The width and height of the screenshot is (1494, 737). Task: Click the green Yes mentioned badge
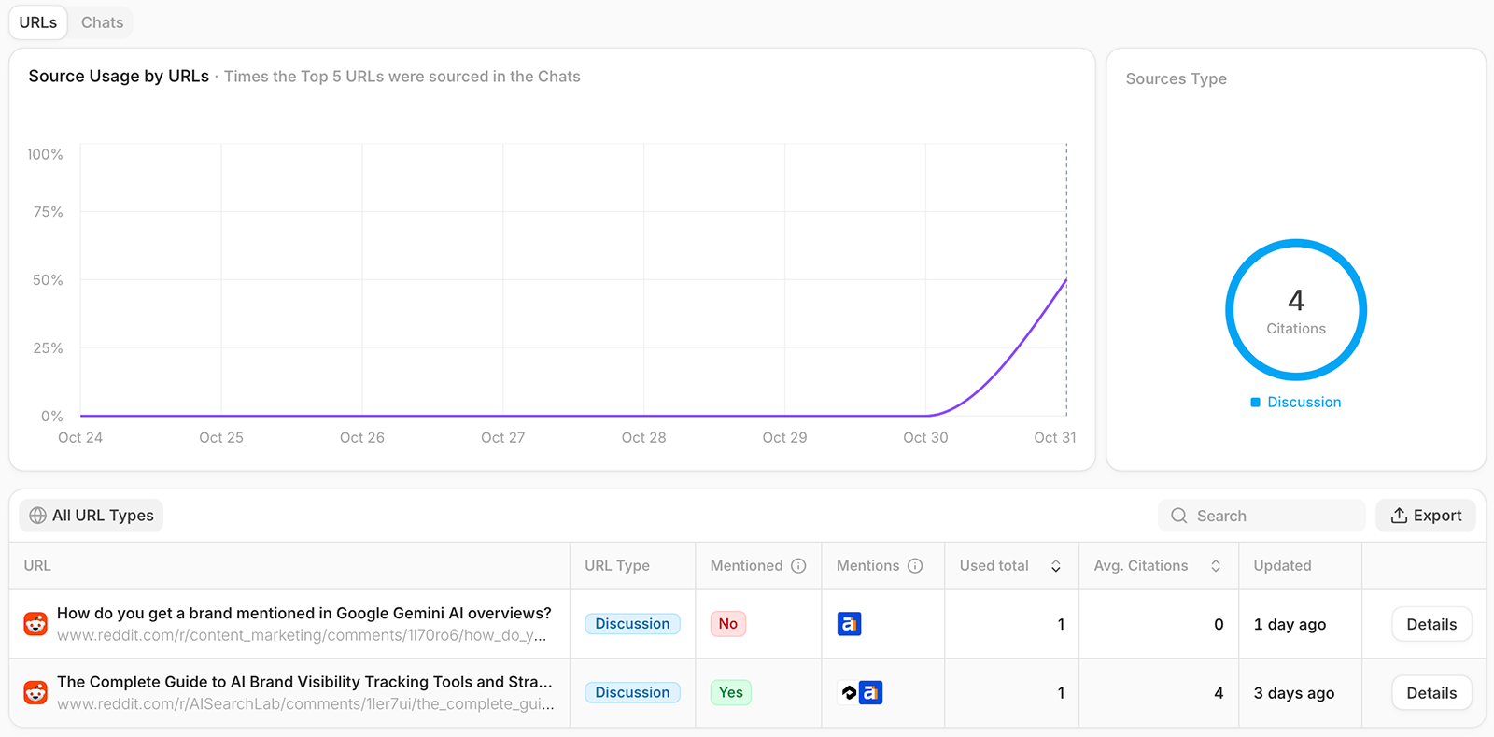[x=731, y=693]
